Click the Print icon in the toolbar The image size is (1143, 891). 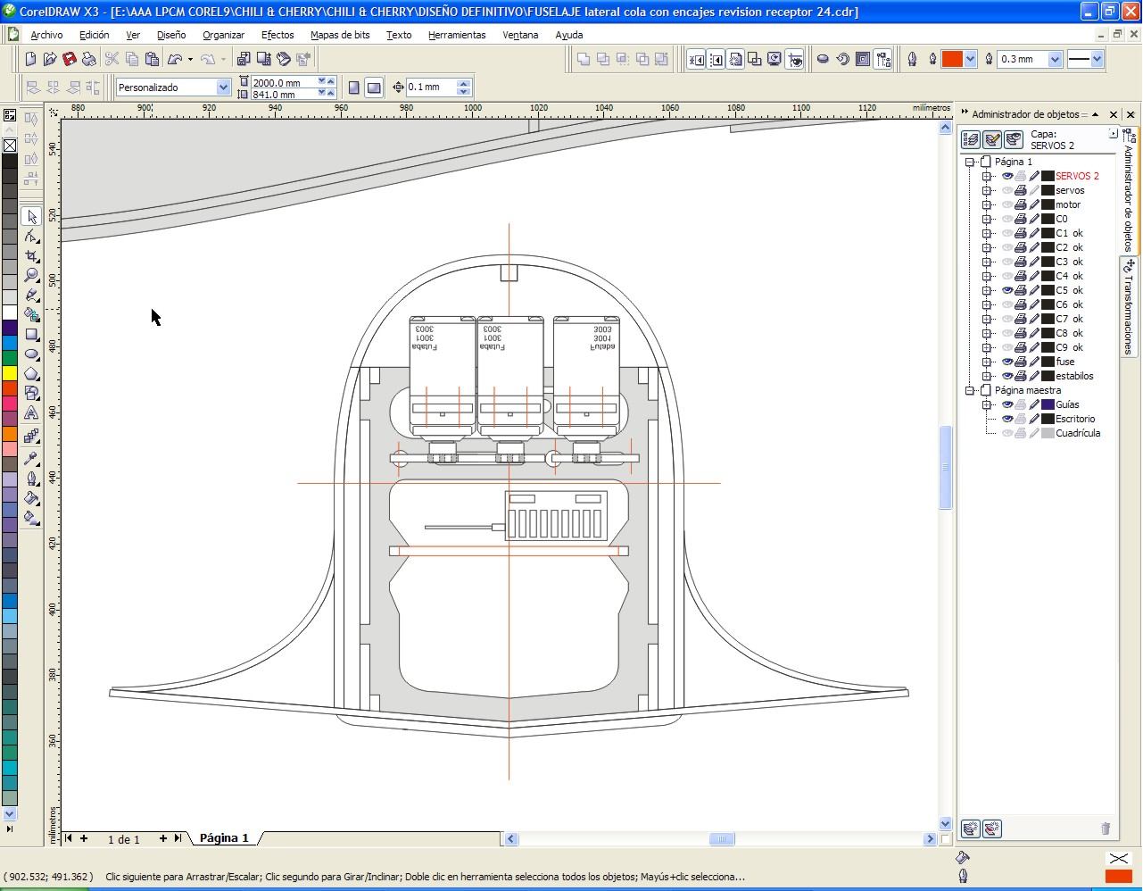tap(89, 59)
